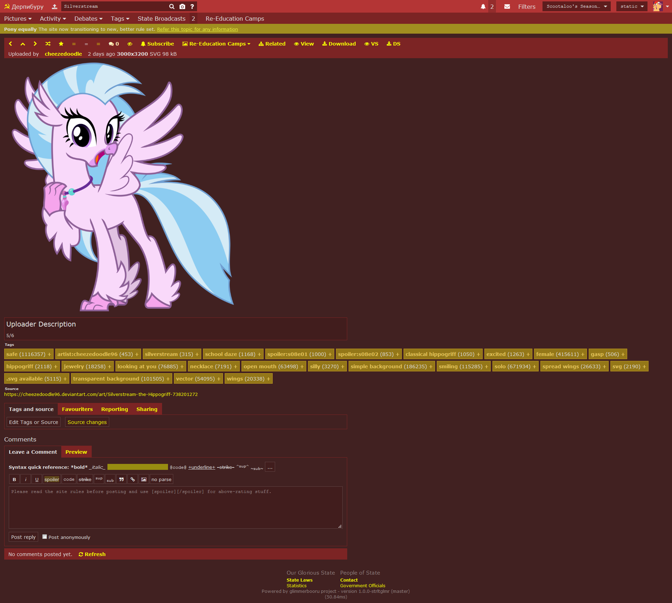Expand syntax reference with ellipsis button

[x=270, y=467]
